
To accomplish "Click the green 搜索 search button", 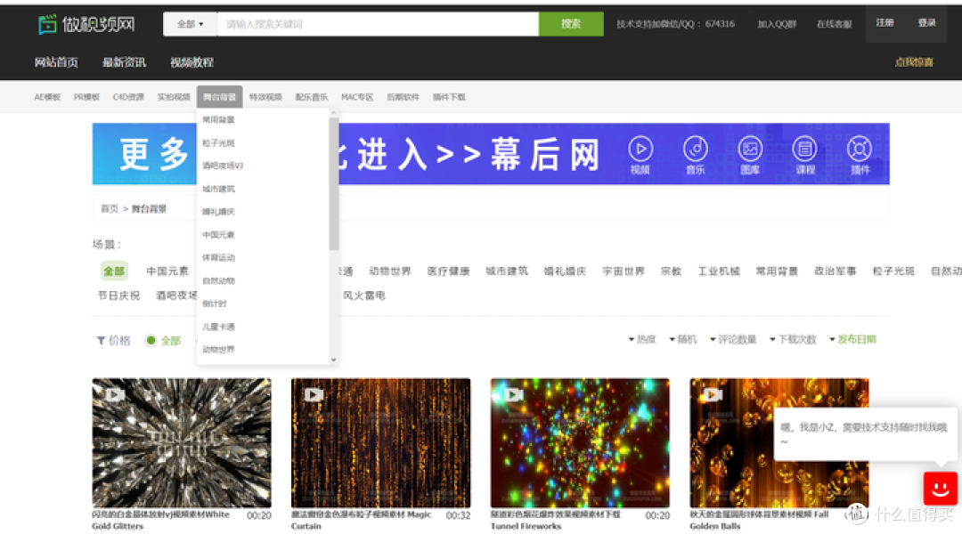I will tap(571, 24).
